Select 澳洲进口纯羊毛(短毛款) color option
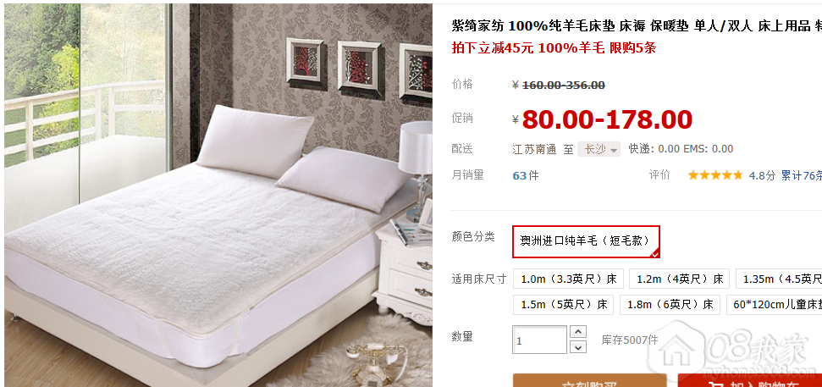The image size is (822, 387). tap(586, 241)
